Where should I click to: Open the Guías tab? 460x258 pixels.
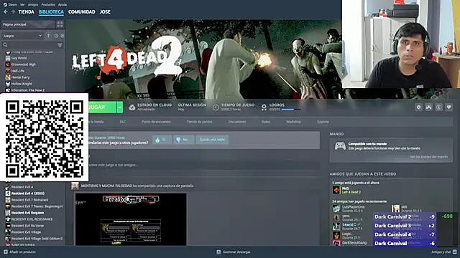pos(266,122)
